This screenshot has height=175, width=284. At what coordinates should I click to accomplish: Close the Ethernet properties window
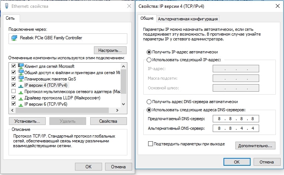(129, 6)
